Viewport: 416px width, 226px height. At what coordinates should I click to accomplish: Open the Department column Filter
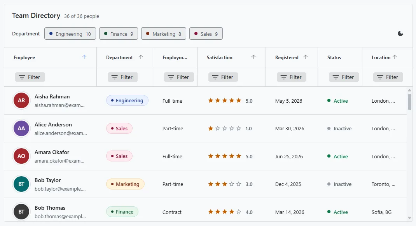point(122,77)
